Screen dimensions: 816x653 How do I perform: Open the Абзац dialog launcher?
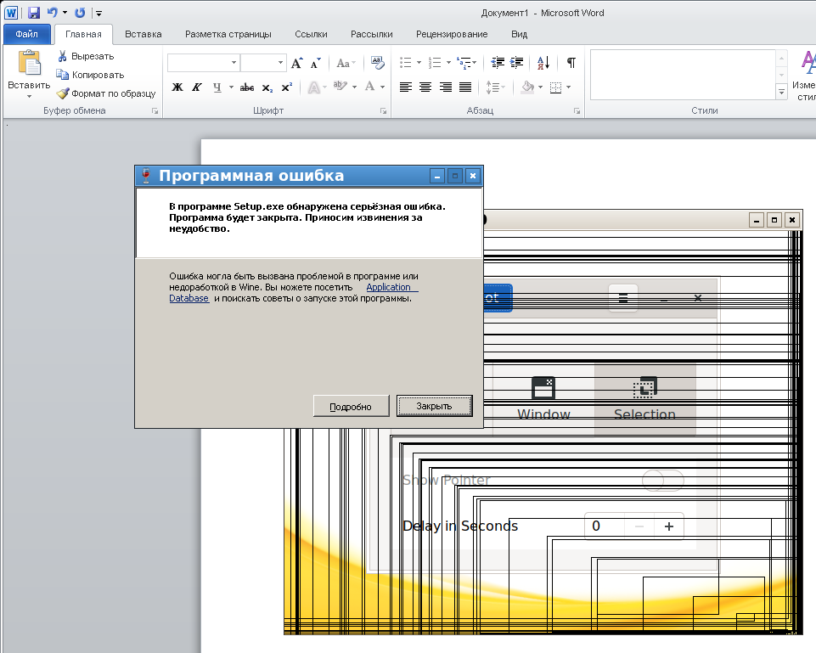point(577,111)
